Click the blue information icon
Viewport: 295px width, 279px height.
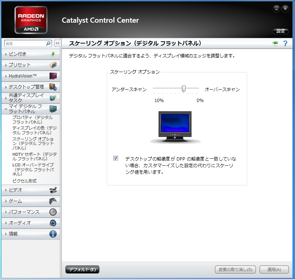pyautogui.click(x=53, y=234)
